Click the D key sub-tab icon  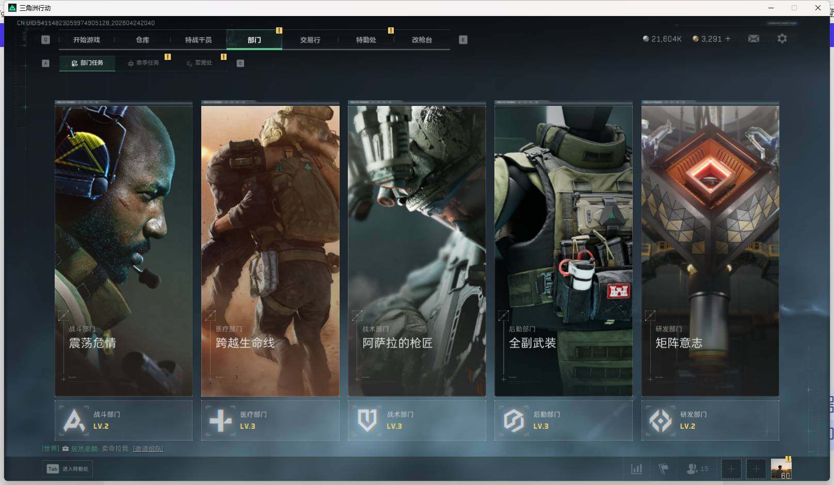coord(240,63)
